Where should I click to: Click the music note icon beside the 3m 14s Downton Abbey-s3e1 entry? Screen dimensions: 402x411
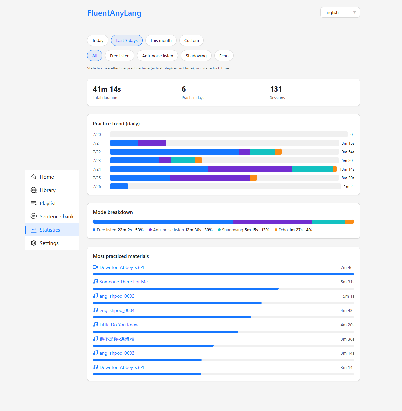coord(95,367)
